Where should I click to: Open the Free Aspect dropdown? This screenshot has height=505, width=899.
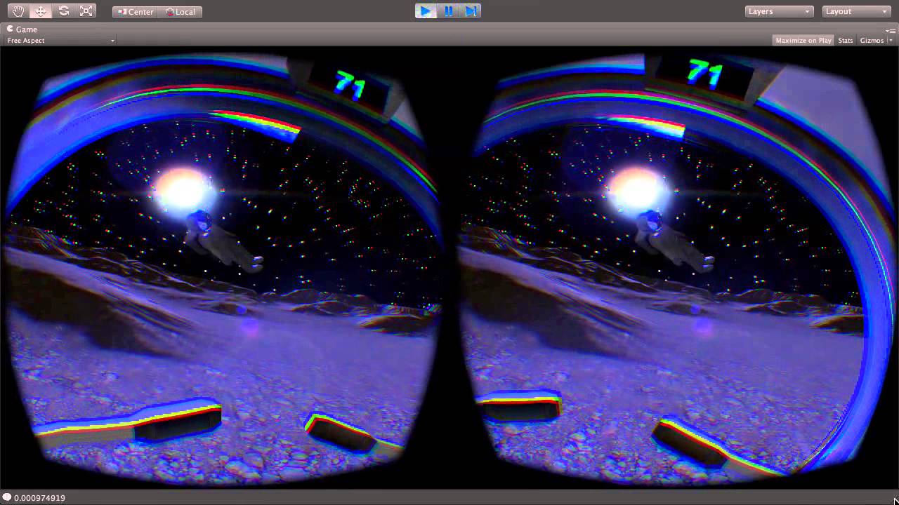tap(60, 41)
